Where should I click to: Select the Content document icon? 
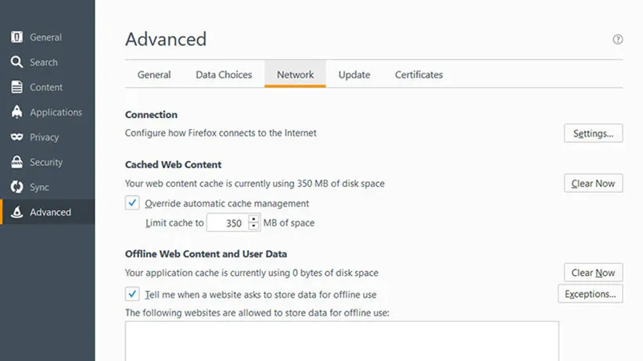point(16,88)
